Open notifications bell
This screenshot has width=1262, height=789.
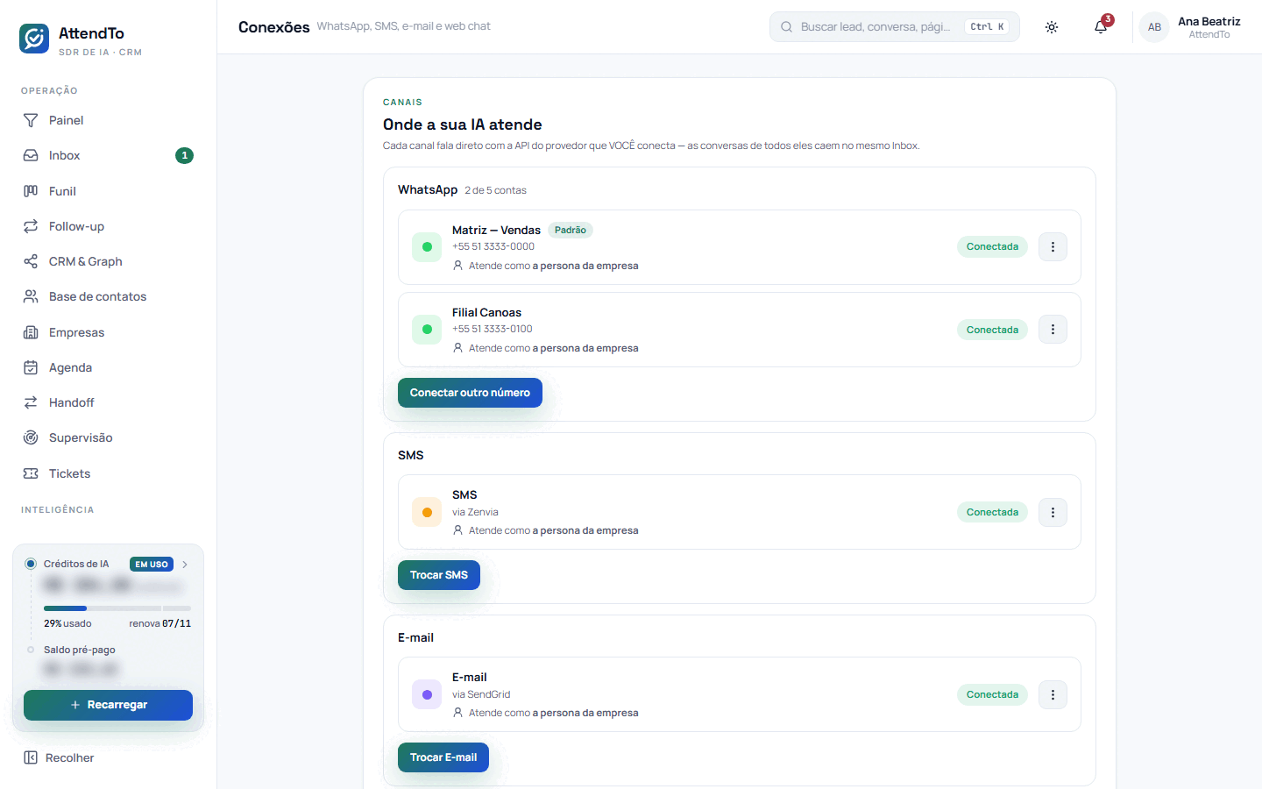pos(1101,27)
